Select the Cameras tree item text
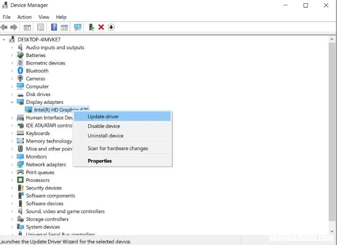The height and width of the screenshot is (245, 338). pyautogui.click(x=36, y=79)
